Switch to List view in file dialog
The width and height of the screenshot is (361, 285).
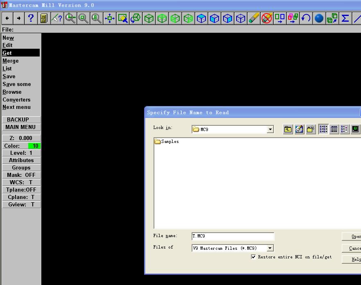(323, 129)
